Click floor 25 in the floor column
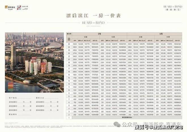 point(69,44)
